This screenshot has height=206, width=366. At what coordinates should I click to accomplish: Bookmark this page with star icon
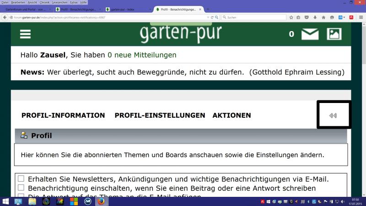tap(291, 17)
